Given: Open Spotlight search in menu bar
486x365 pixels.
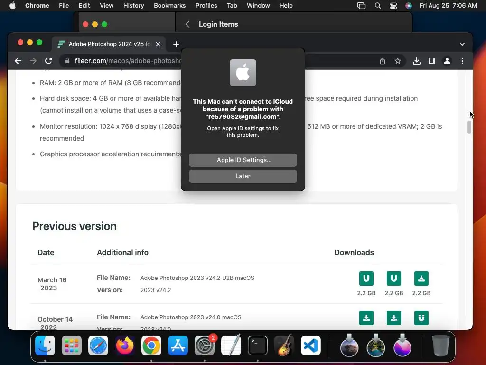Looking at the screenshot, I should (x=377, y=5).
